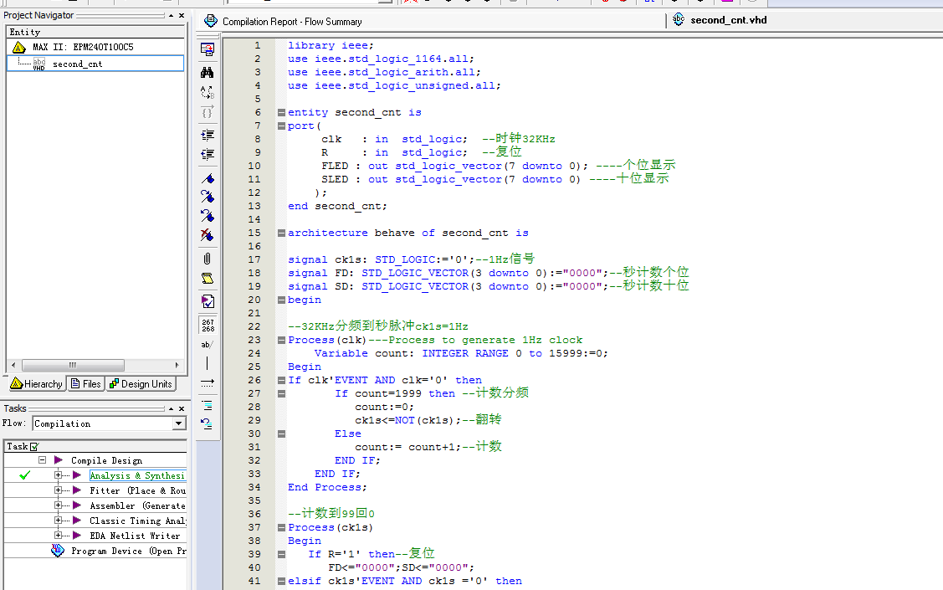Click the increase indent icon
This screenshot has height=590, width=943.
208,134
